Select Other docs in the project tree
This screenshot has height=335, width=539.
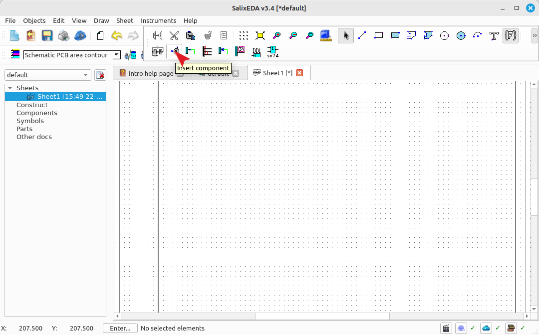pyautogui.click(x=34, y=137)
